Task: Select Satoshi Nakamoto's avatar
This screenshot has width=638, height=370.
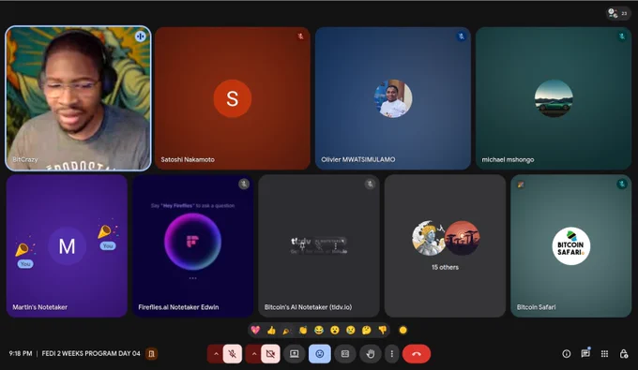Action: [x=233, y=98]
